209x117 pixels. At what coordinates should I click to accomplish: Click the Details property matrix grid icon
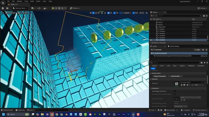pos(202,62)
